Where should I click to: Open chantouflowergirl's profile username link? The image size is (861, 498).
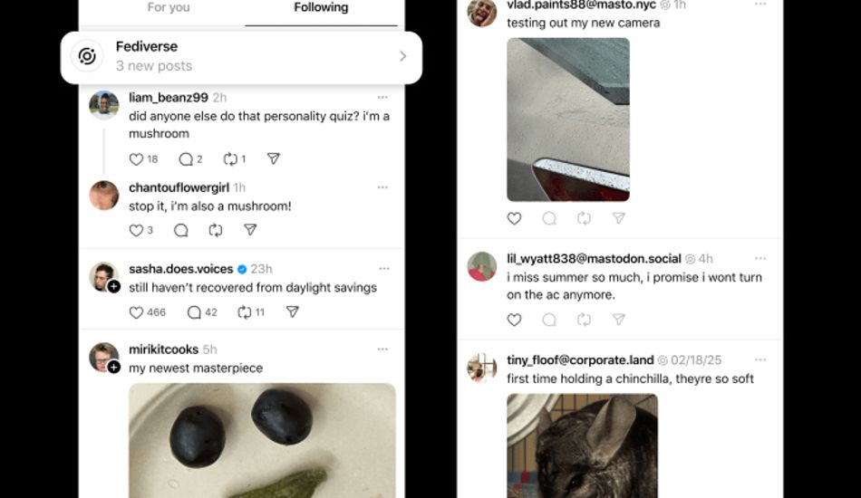pos(179,187)
